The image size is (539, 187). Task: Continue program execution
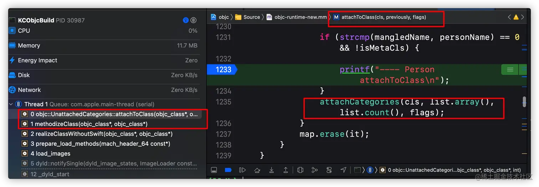tap(242, 170)
